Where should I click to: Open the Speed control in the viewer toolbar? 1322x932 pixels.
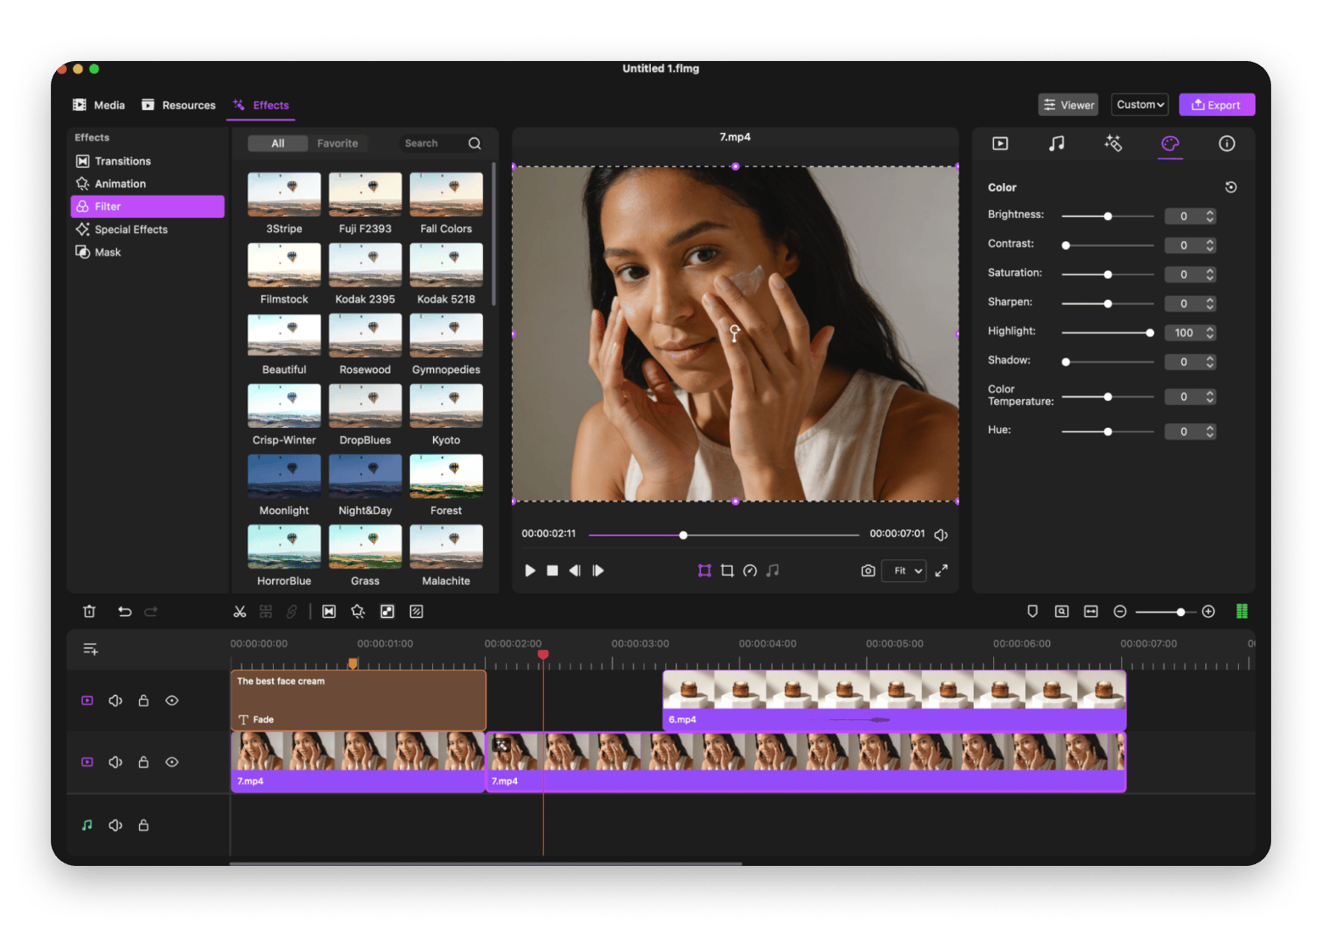[750, 570]
